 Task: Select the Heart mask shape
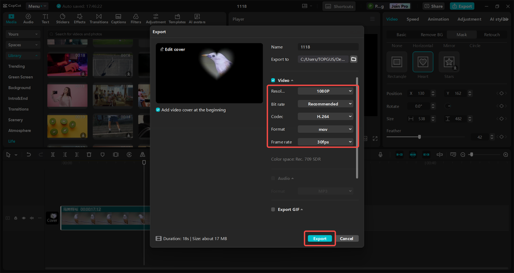click(423, 62)
